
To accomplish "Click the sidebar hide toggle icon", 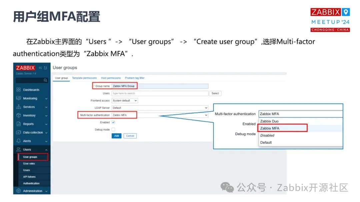I will pyautogui.click(x=45, y=68).
